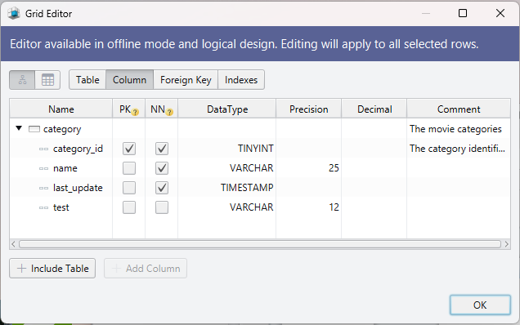Close the Grid Editor window
Screen dimensions: 520x325
coord(500,13)
